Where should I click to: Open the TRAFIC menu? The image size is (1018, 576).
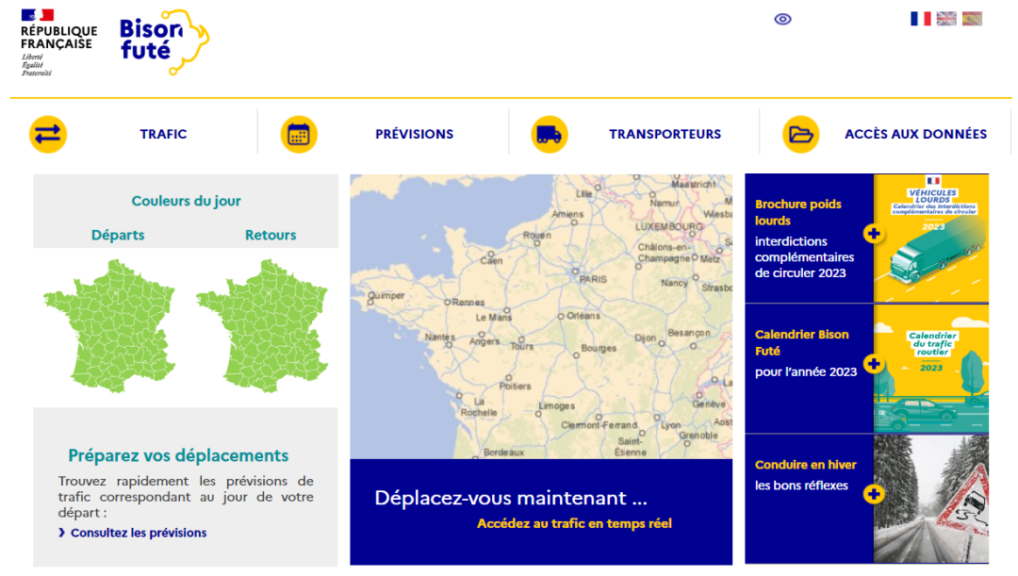[x=163, y=135]
